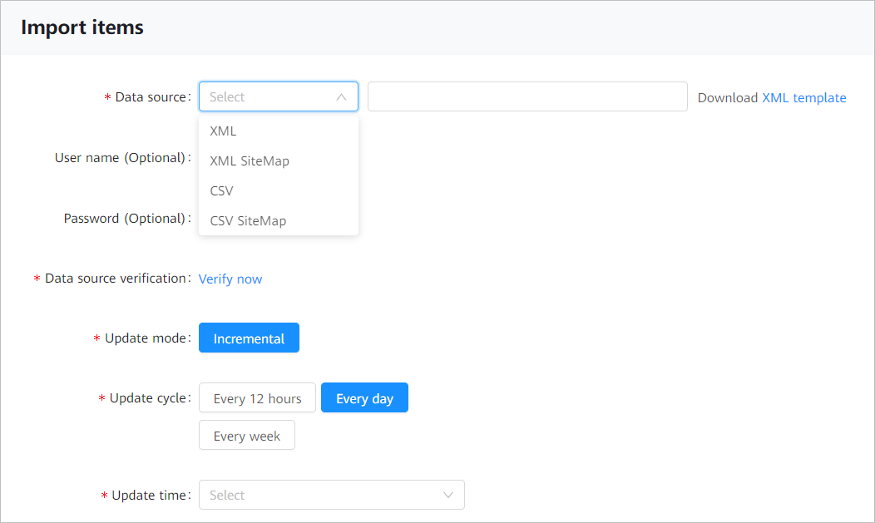Select Incremental update mode
This screenshot has width=875, height=523.
tap(249, 338)
